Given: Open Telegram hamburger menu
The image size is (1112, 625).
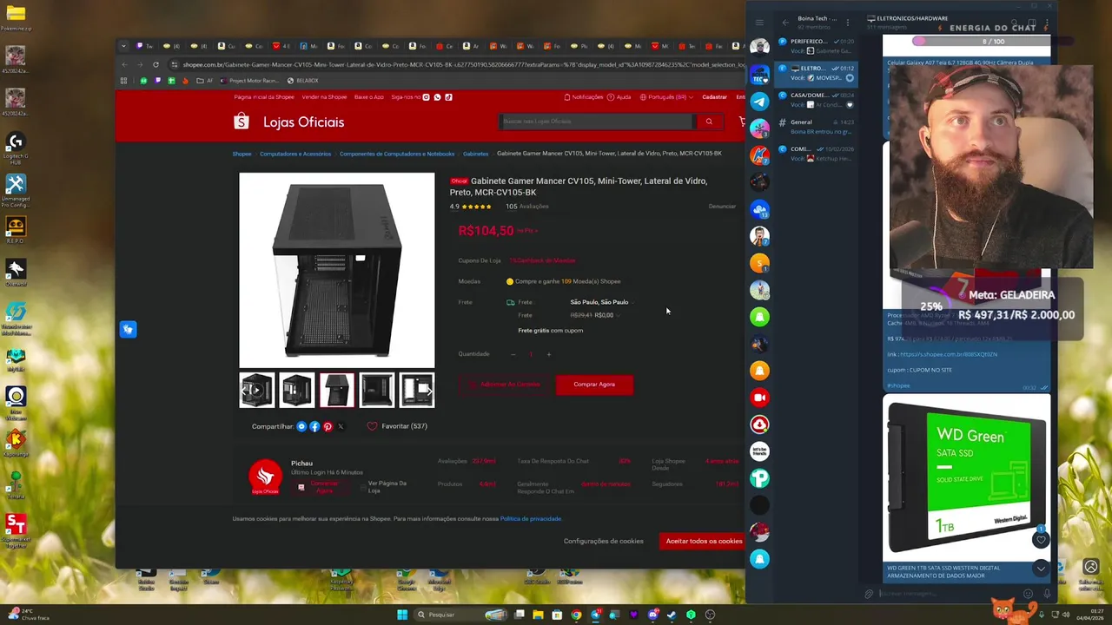Looking at the screenshot, I should pyautogui.click(x=759, y=23).
